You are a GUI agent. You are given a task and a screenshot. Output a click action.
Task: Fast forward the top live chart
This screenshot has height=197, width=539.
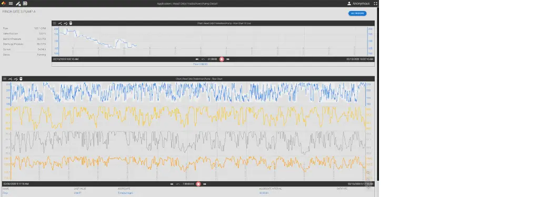[x=228, y=59]
